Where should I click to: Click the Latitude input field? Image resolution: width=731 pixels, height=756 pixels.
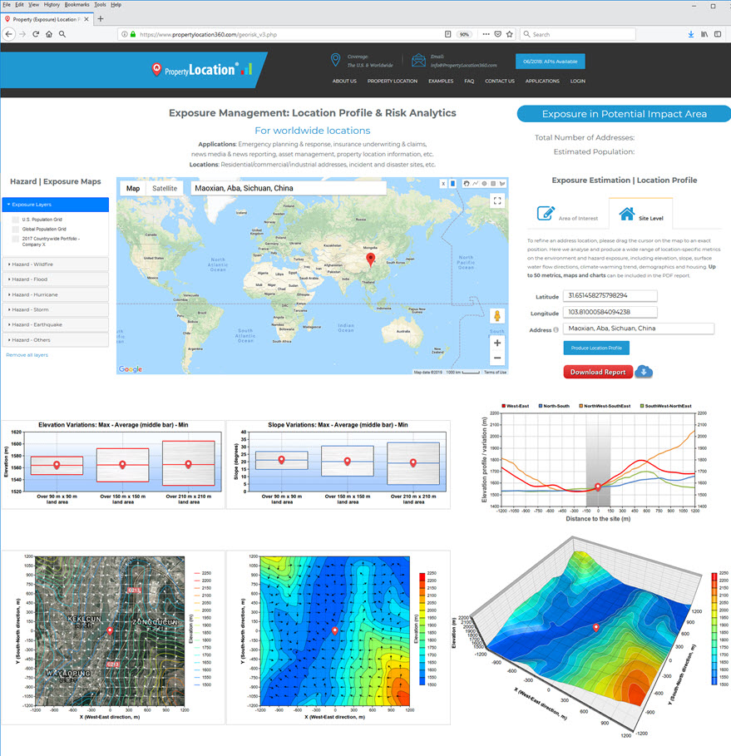click(610, 295)
